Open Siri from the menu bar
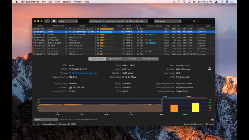Screen dimensions: 249x140 (x=227, y=2)
